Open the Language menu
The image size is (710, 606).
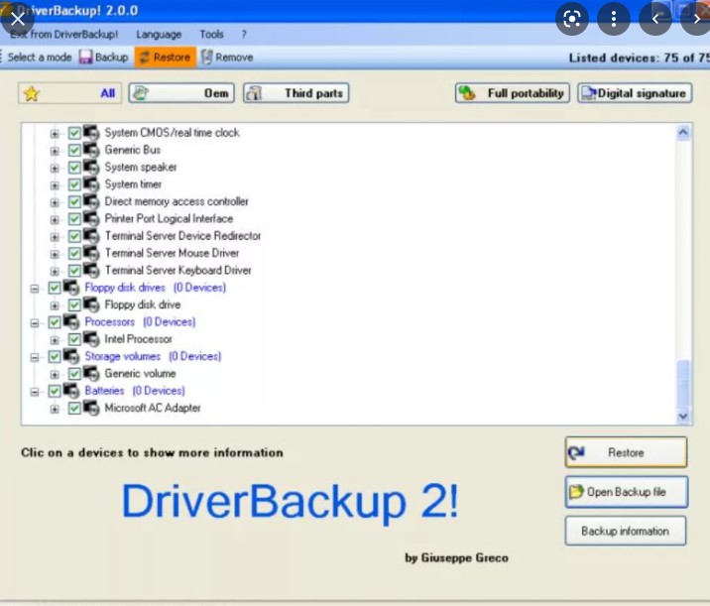(159, 35)
